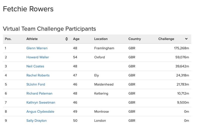View Kathryn Sweetman's athlete page
The height and width of the screenshot is (126, 197).
(41, 103)
